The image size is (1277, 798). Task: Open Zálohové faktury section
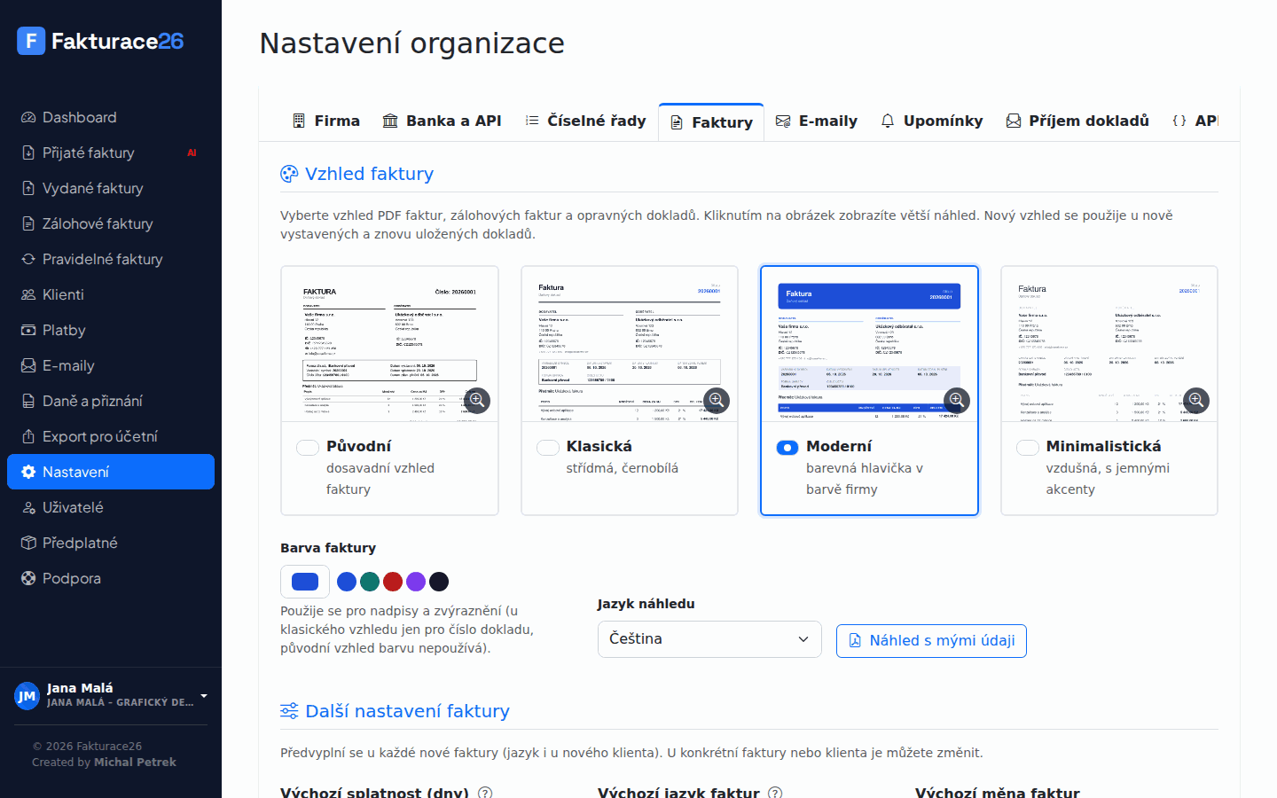tap(110, 223)
